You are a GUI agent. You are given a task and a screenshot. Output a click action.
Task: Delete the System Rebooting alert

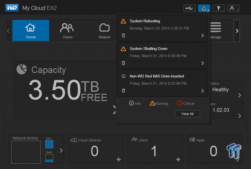click(123, 35)
